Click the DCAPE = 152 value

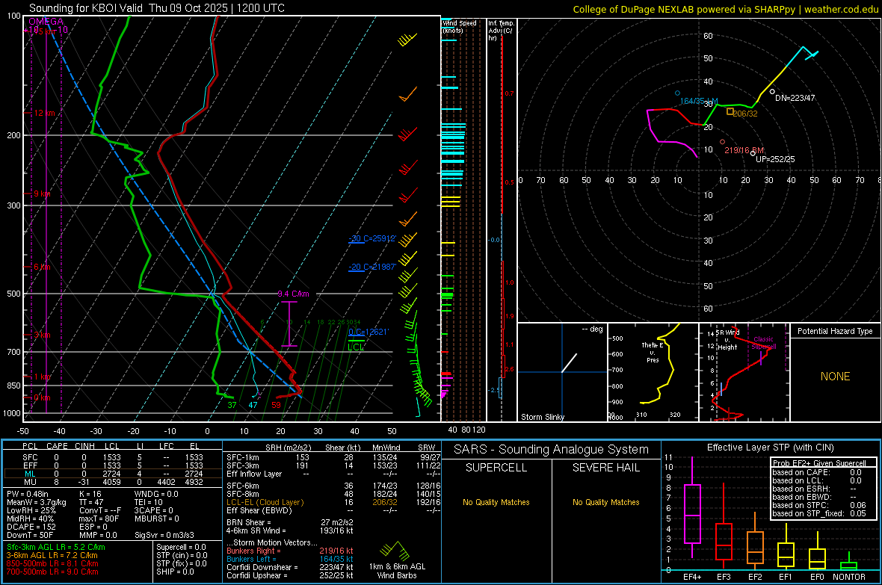[31, 527]
